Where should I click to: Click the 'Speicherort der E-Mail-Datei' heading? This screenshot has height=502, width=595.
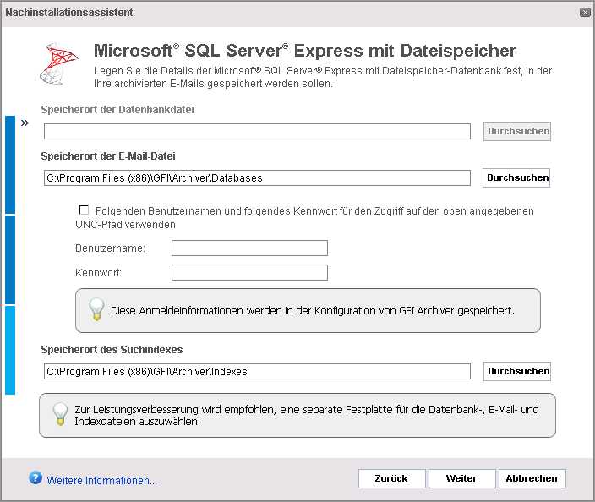tap(108, 156)
